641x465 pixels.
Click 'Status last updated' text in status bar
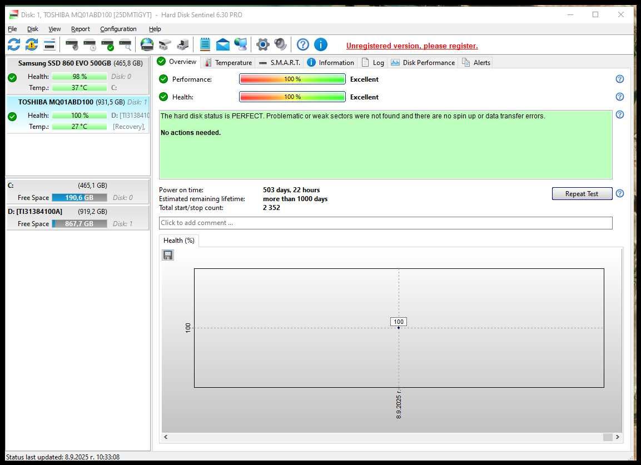pos(63,457)
